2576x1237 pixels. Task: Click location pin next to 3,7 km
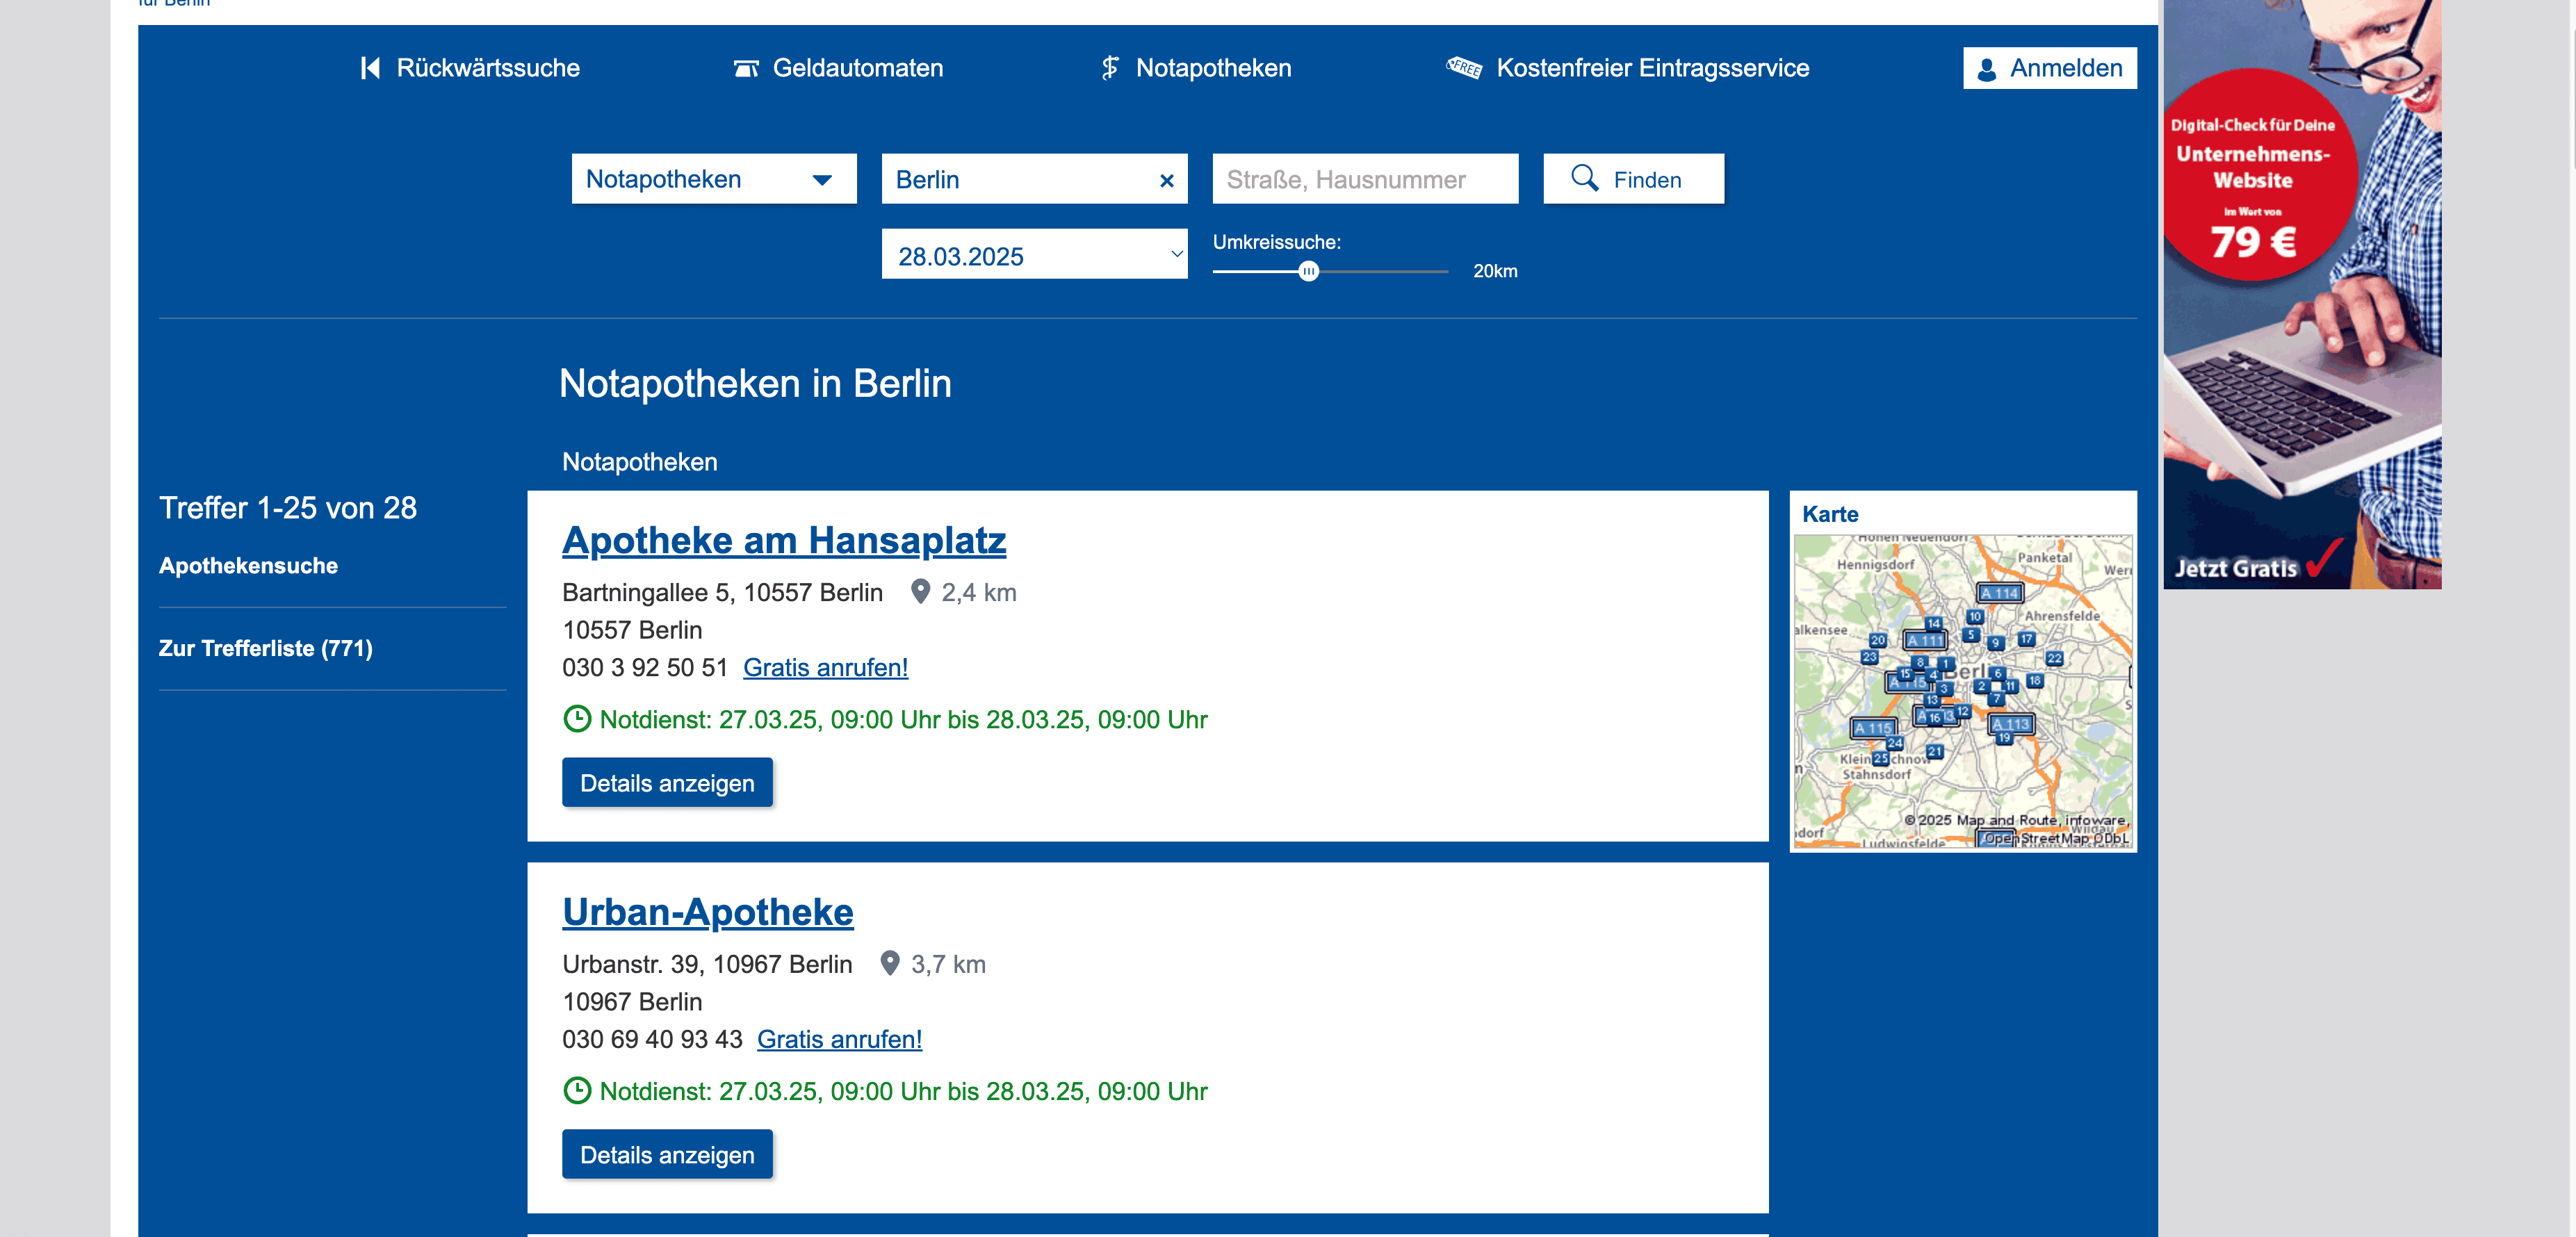pyautogui.click(x=889, y=963)
